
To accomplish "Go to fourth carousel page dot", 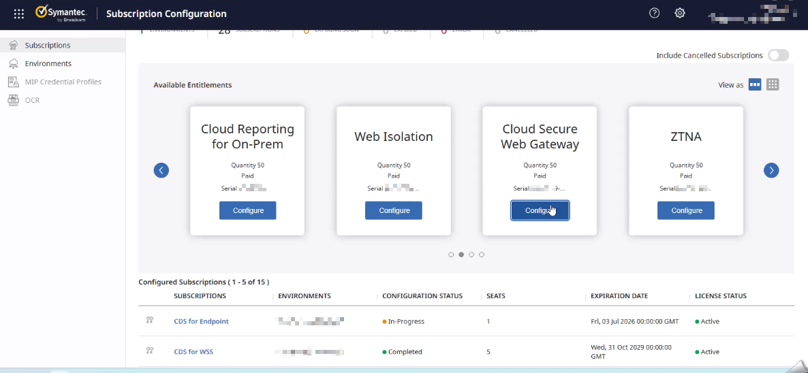I will 482,255.
